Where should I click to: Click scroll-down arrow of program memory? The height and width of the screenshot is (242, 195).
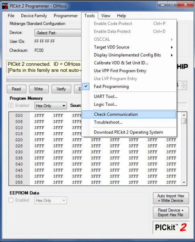(184, 183)
